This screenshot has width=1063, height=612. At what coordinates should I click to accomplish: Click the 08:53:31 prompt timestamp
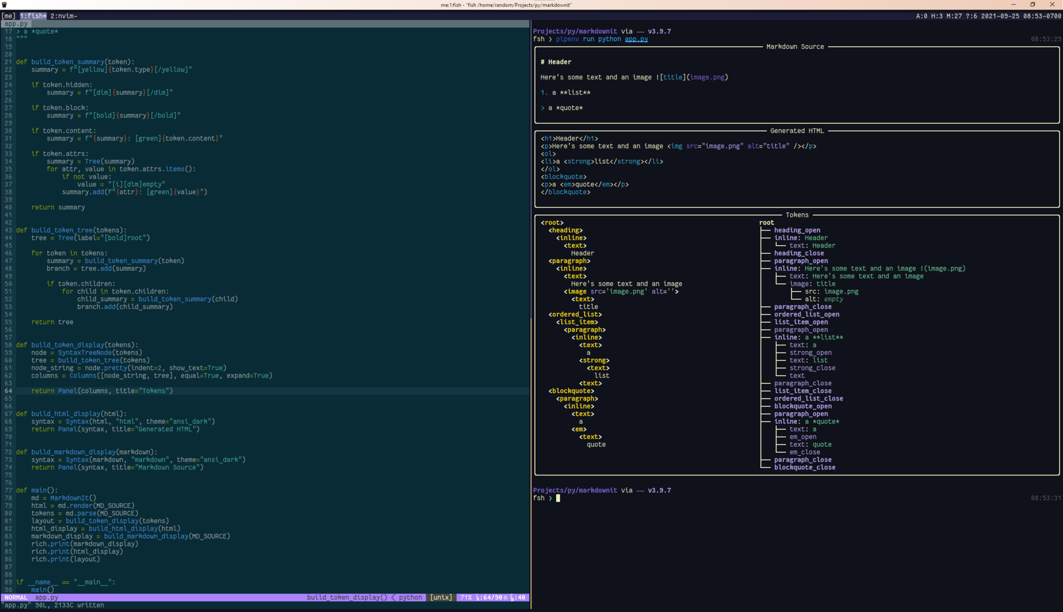point(1046,498)
